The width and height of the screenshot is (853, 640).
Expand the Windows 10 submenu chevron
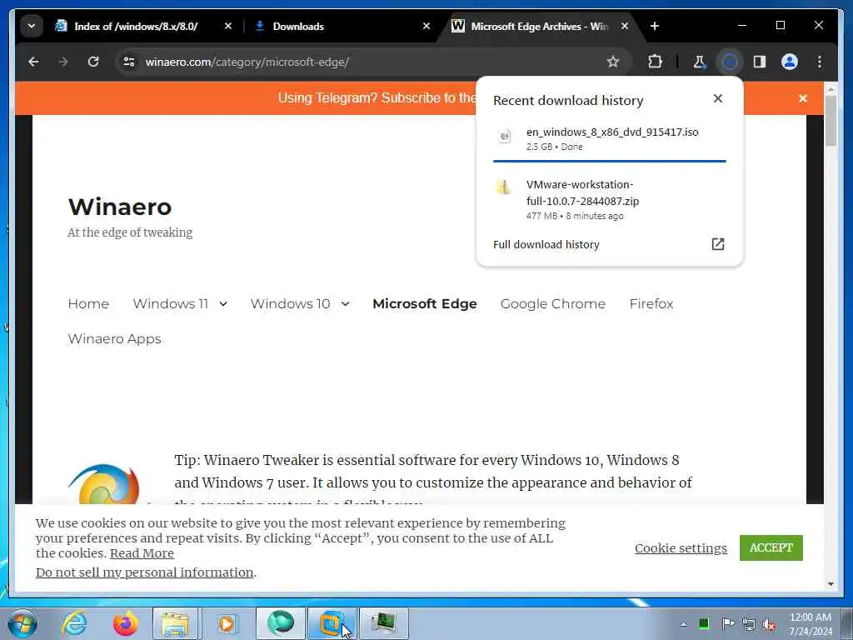[345, 303]
